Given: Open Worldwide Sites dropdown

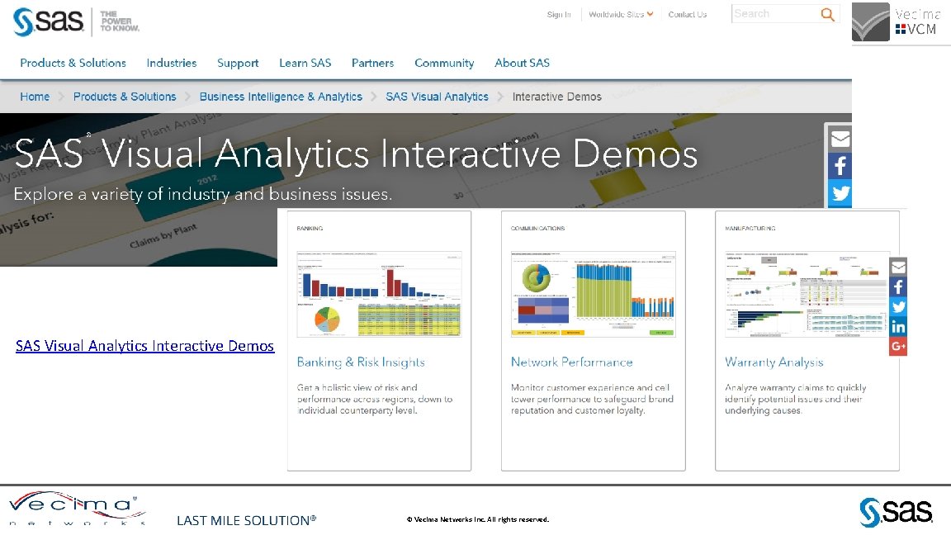Looking at the screenshot, I should [x=621, y=14].
